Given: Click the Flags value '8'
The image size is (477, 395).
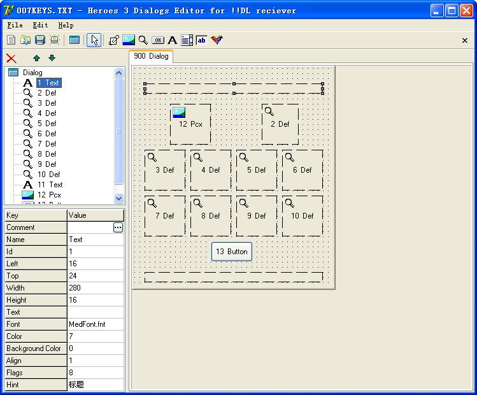Looking at the screenshot, I should tap(96, 373).
